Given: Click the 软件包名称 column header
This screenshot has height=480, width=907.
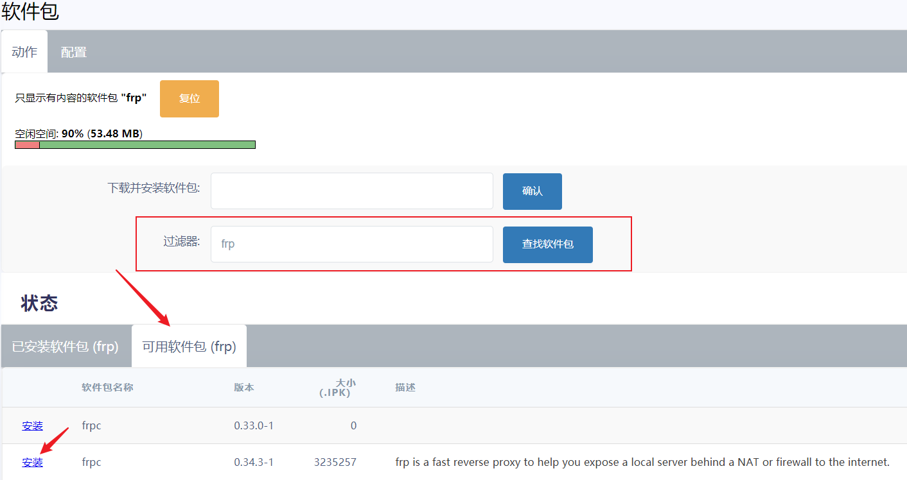Looking at the screenshot, I should pos(107,388).
